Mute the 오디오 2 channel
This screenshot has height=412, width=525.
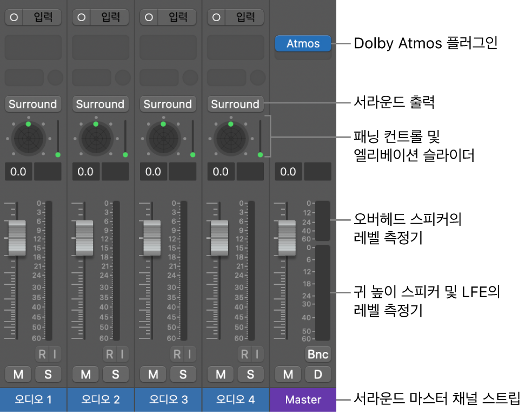[86, 374]
